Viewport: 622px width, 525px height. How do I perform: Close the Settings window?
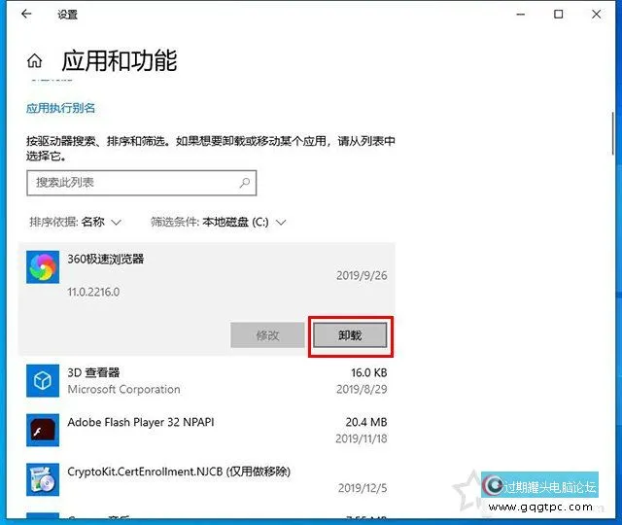[596, 15]
